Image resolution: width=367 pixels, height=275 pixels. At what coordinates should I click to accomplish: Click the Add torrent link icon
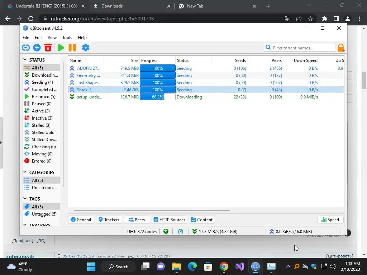coord(26,48)
